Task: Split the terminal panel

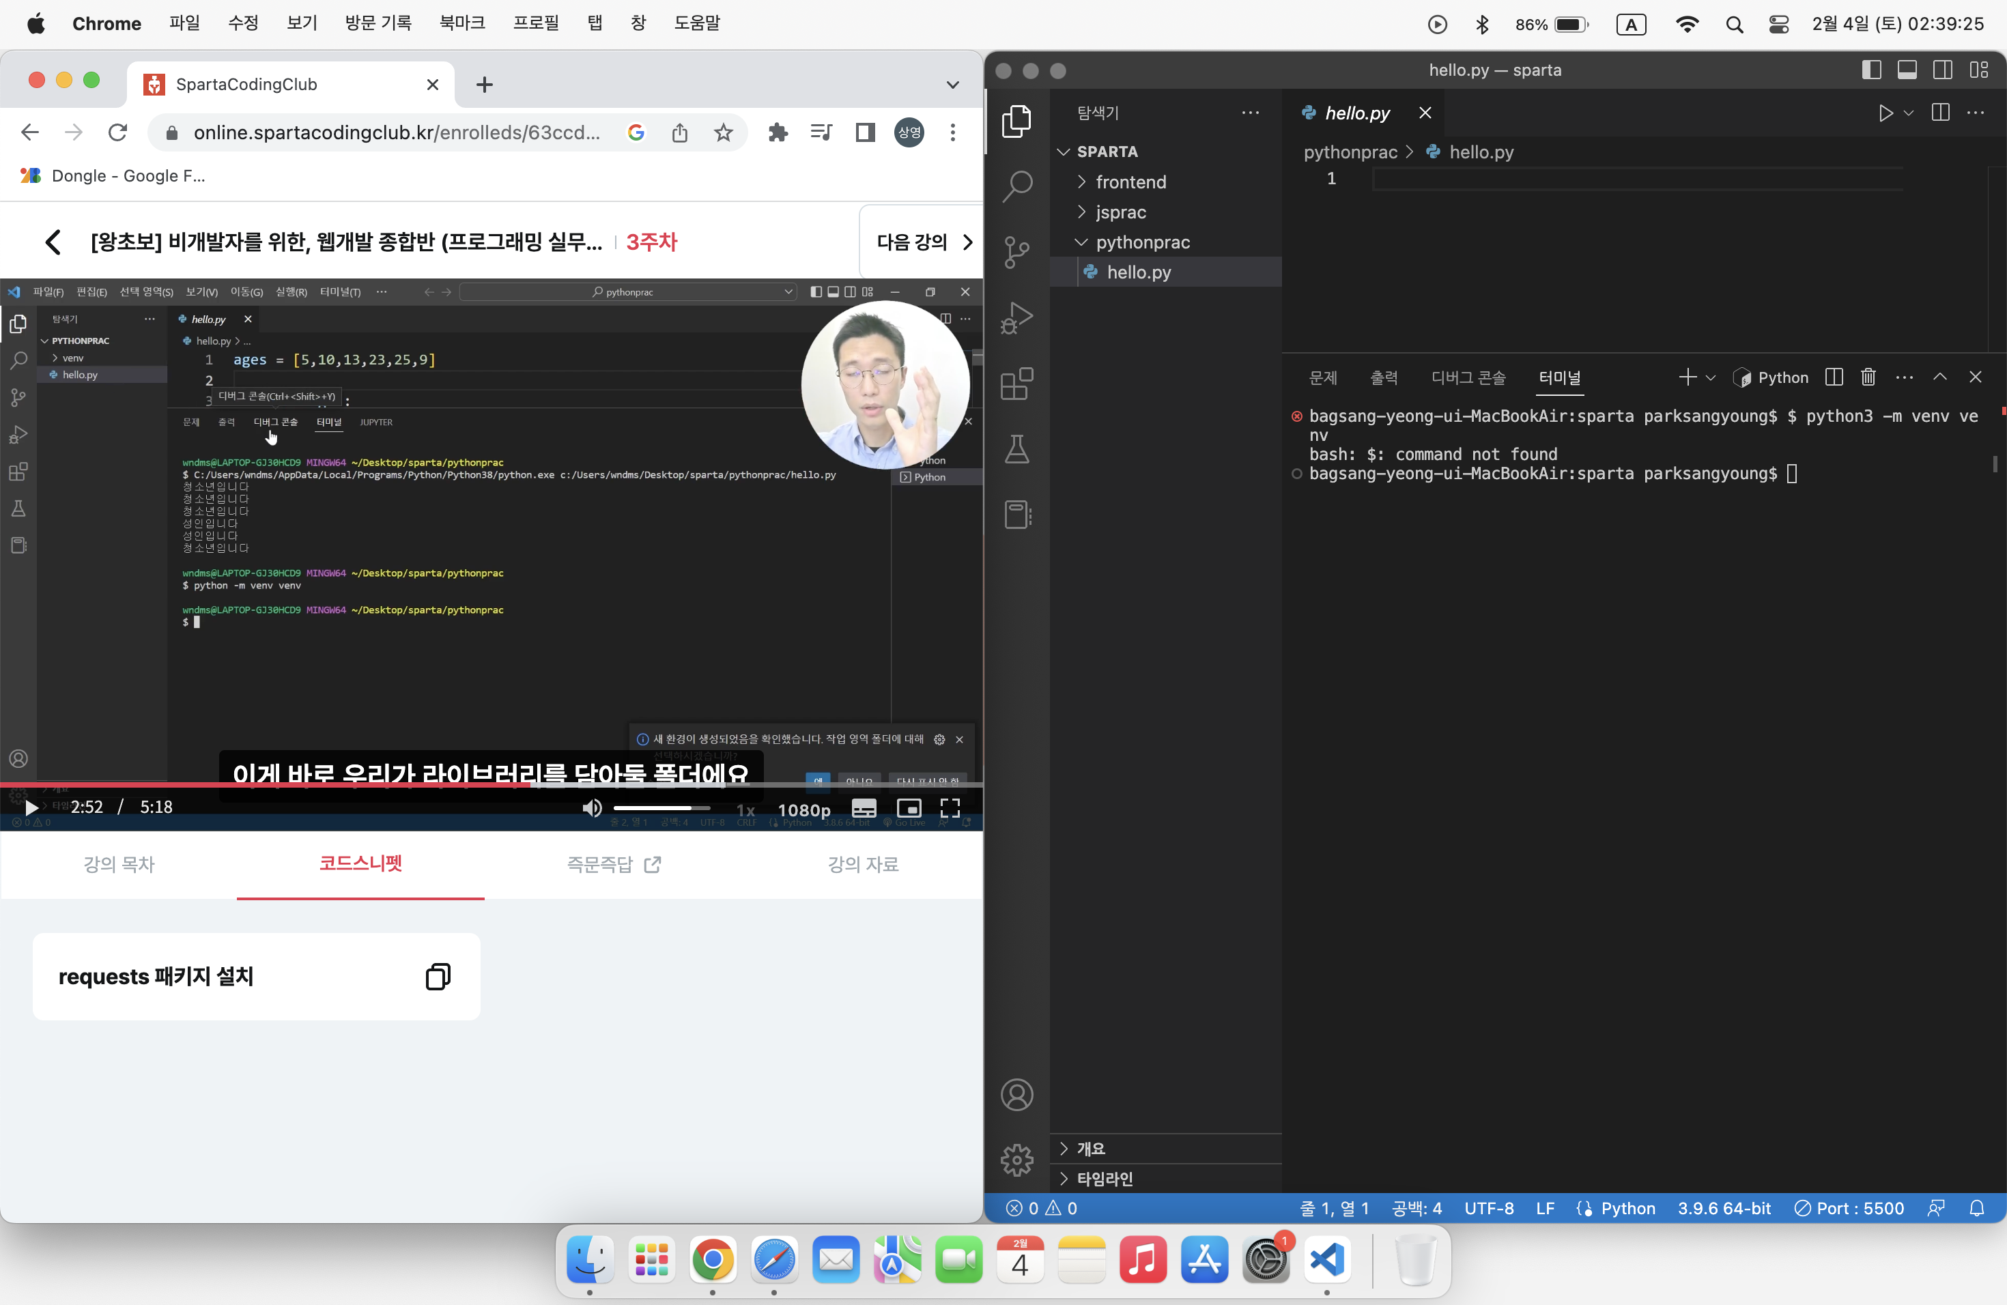Action: (1834, 377)
